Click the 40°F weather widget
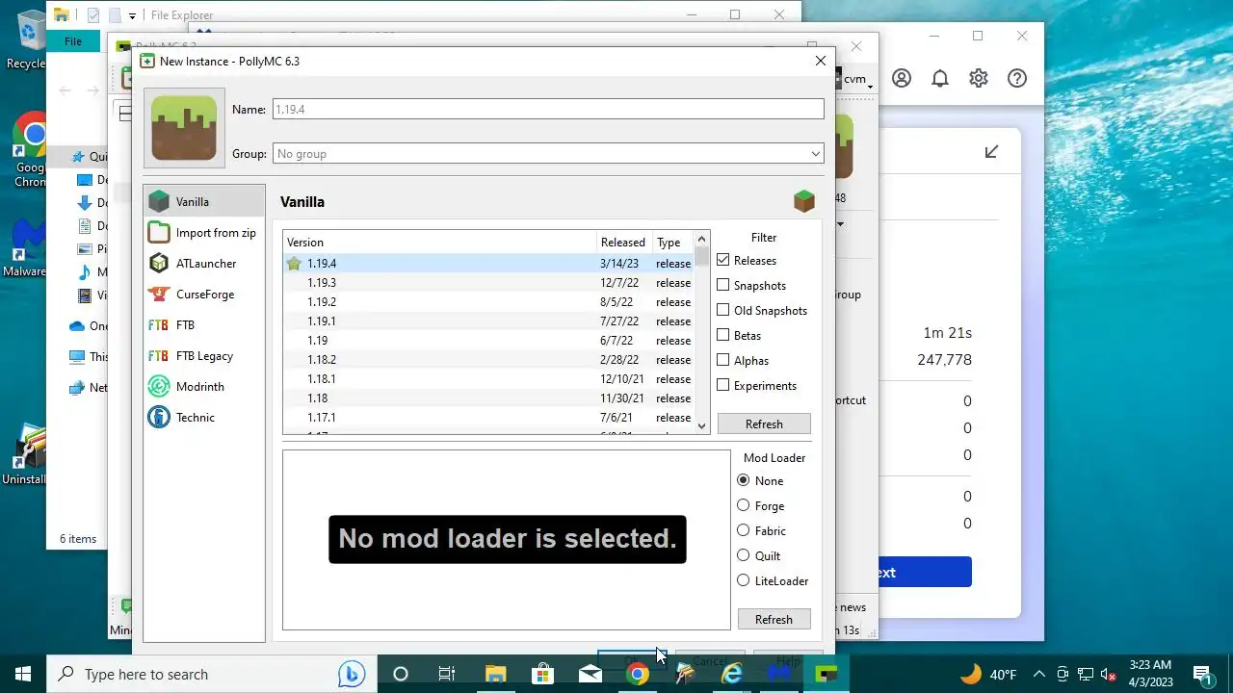 click(x=987, y=674)
